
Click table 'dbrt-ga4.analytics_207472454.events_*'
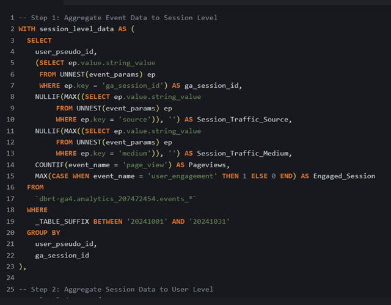pyautogui.click(x=115, y=199)
